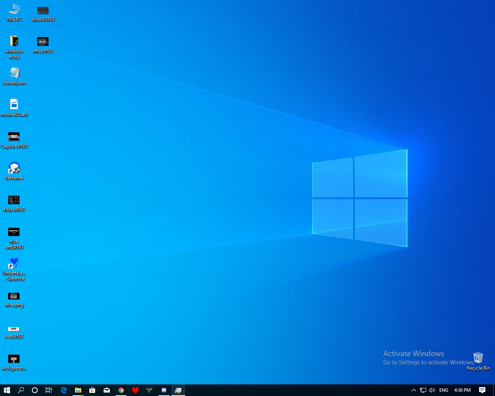495x396 pixels.
Task: Open File Explorer from the taskbar
Action: [78, 390]
